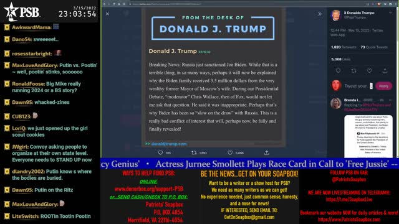The image size is (399, 224).
Task: Close the expanded tweet image viewer
Action: coord(107,14)
